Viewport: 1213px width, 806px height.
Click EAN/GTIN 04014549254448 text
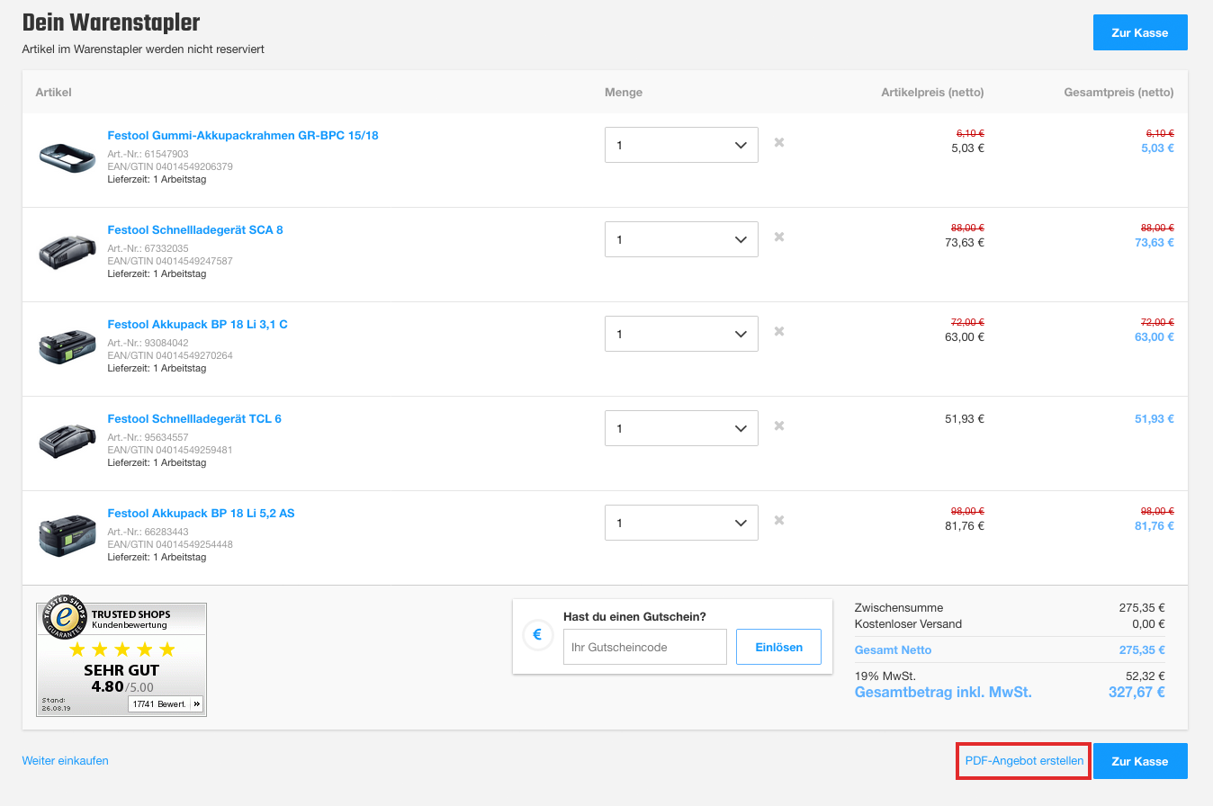coord(170,545)
